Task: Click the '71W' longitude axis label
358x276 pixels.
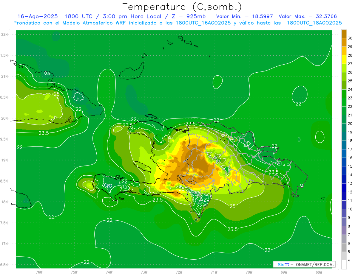Action: (x=214, y=272)
